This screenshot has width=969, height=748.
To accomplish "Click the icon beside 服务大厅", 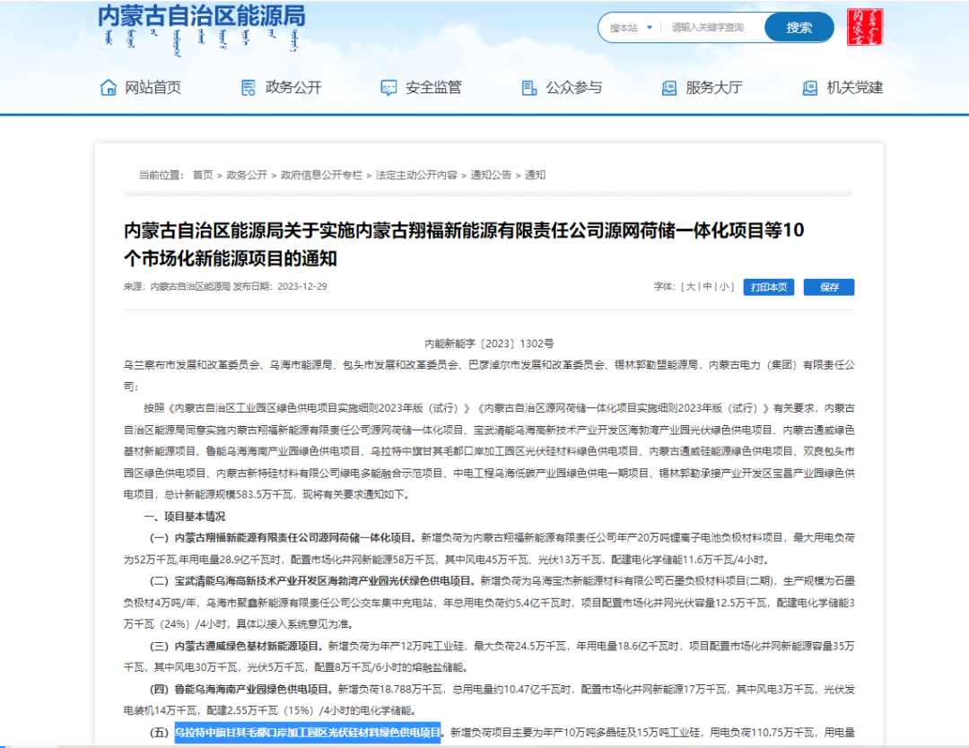I will coord(668,88).
